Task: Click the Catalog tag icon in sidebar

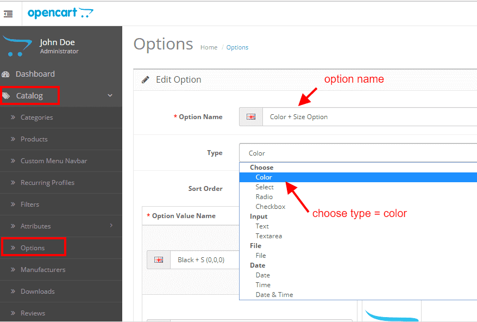Action: 6,96
